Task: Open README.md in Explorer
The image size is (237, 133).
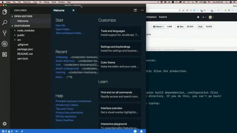Action: 25,54
